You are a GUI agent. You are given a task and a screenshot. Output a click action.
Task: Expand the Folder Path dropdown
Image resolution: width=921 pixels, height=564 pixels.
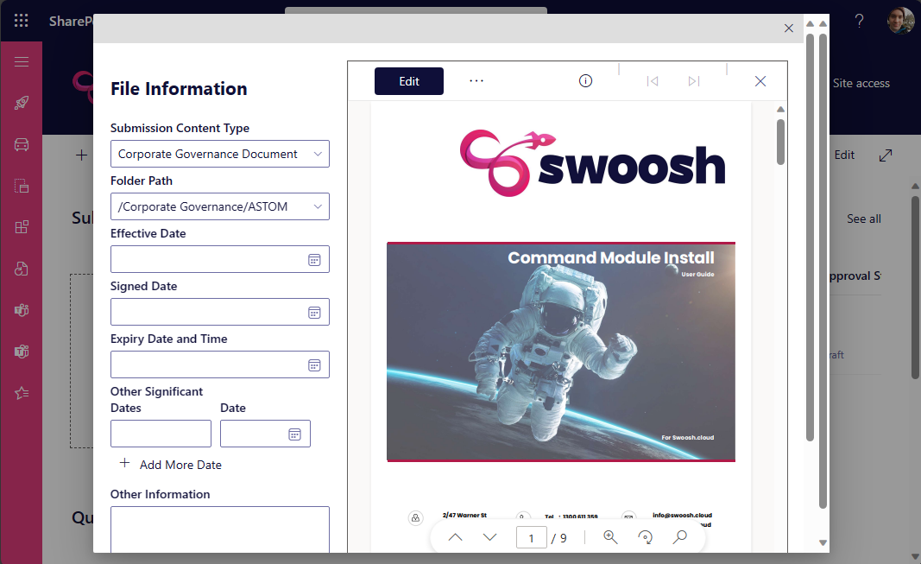pyautogui.click(x=318, y=206)
